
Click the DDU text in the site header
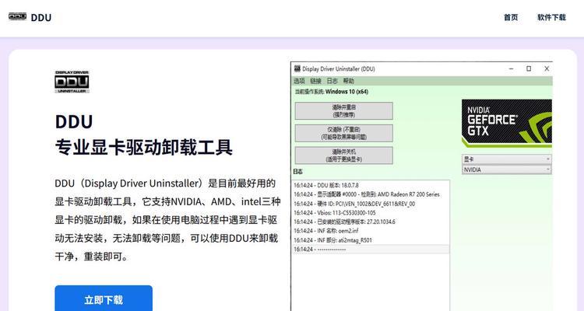41,17
